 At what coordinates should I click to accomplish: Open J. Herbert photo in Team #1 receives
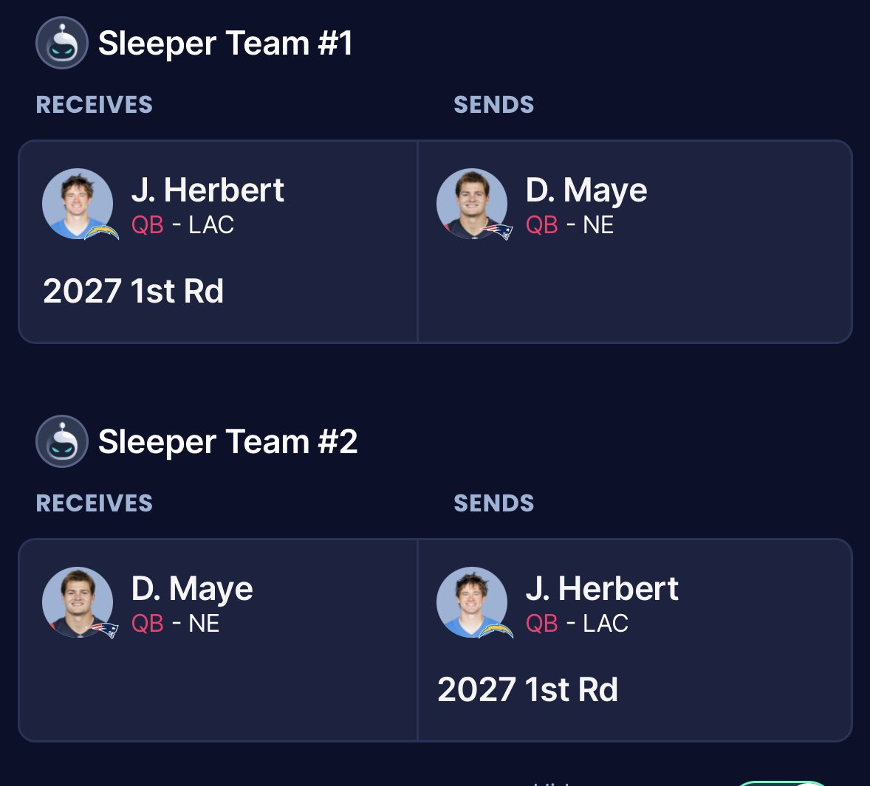point(78,204)
